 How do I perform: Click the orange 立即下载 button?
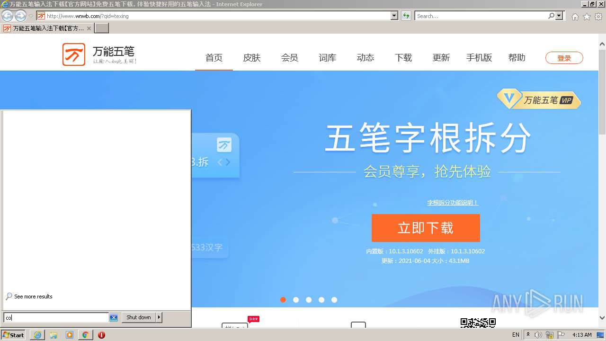[426, 228]
